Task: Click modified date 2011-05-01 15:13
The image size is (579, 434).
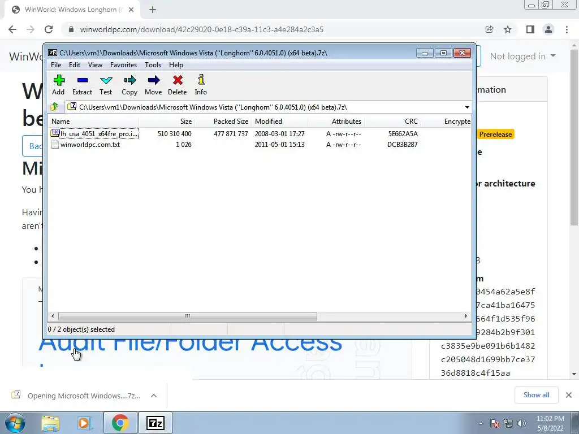Action: (279, 144)
